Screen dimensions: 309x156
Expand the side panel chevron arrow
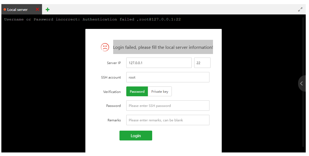pos(302,83)
